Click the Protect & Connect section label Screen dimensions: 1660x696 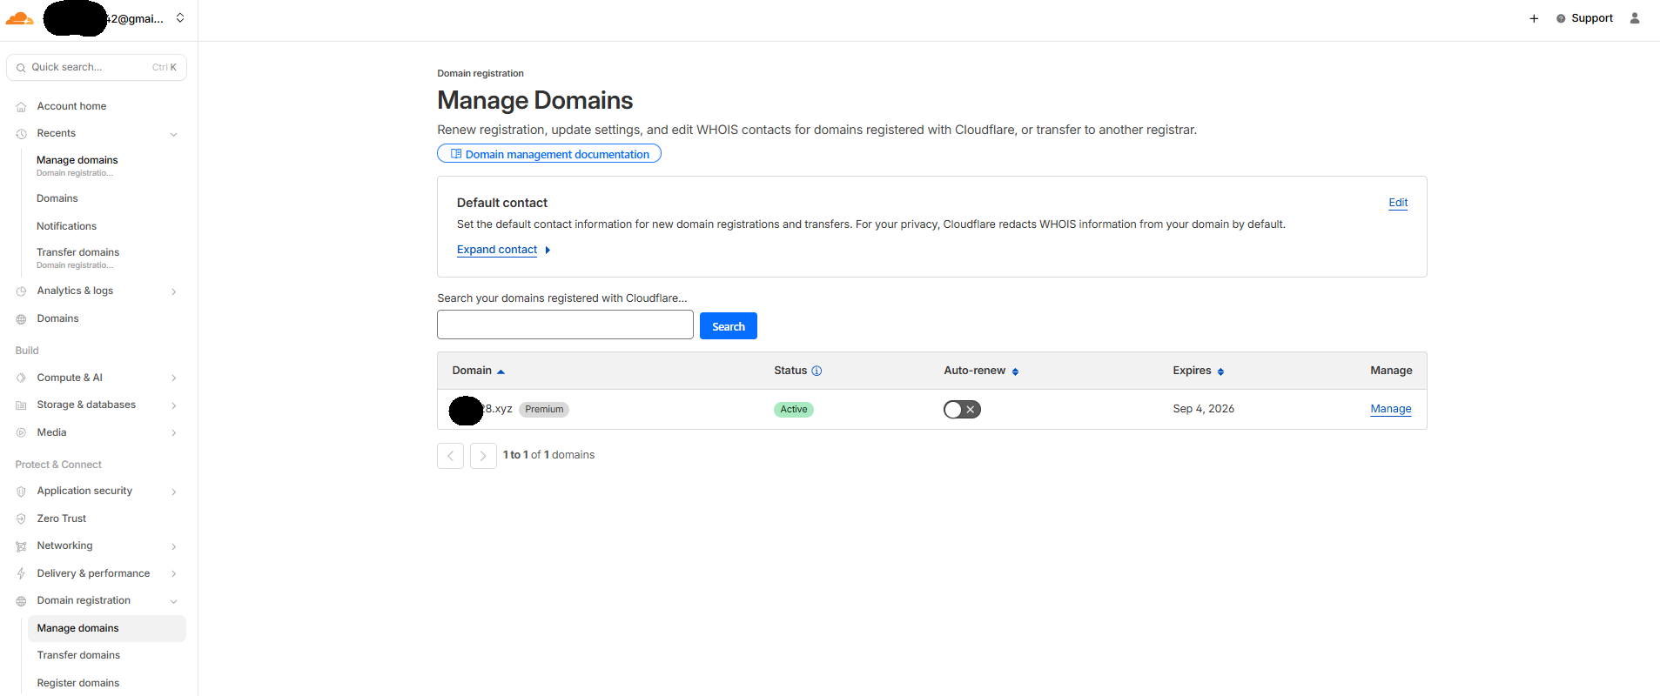(58, 465)
